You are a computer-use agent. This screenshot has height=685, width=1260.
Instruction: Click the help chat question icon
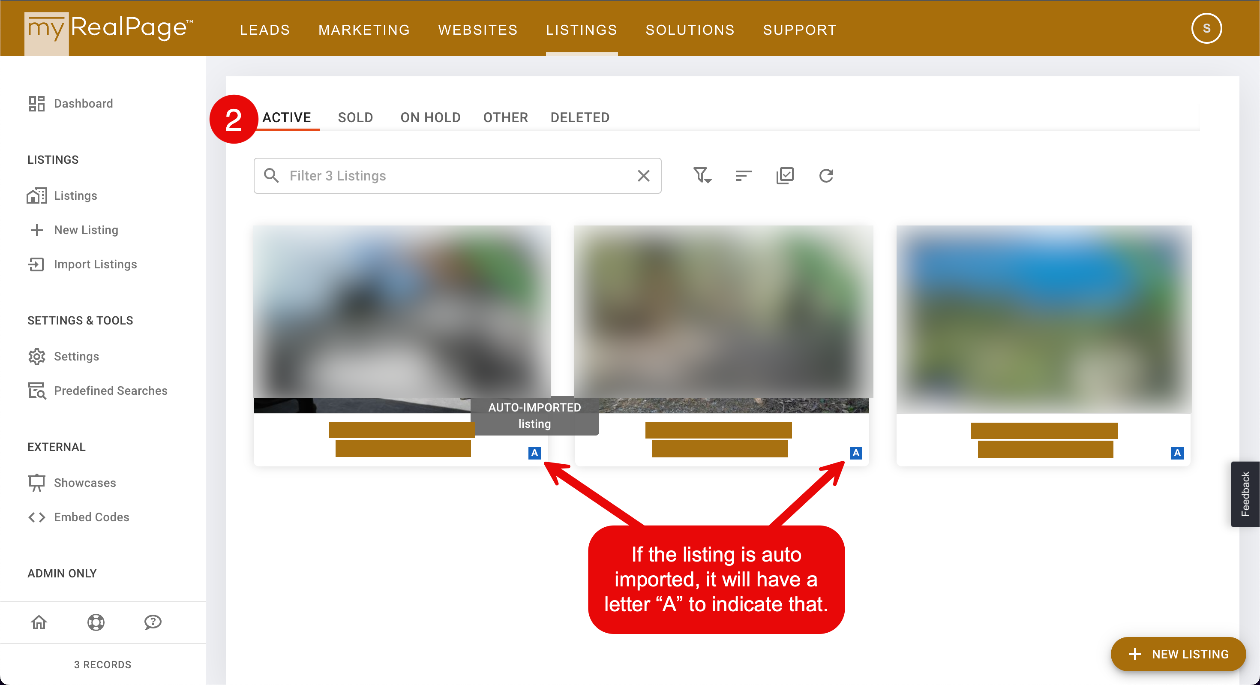pos(153,622)
